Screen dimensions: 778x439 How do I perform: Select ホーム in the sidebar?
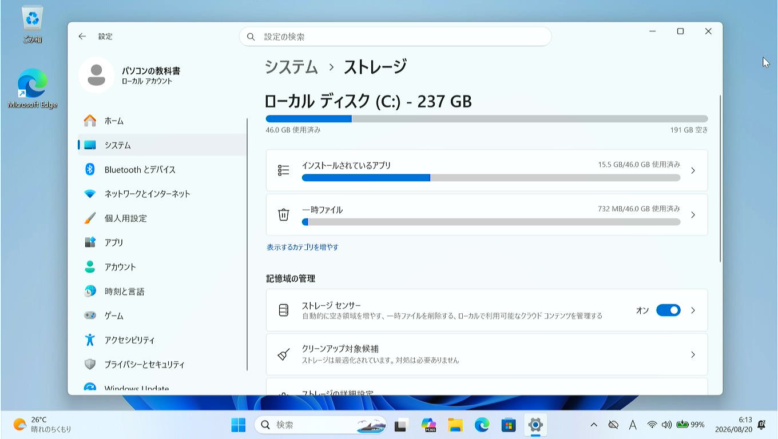click(x=162, y=121)
